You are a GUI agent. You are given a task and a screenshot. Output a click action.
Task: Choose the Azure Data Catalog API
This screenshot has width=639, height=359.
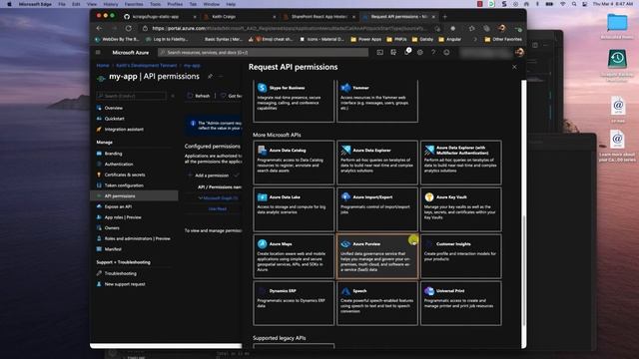[294, 163]
